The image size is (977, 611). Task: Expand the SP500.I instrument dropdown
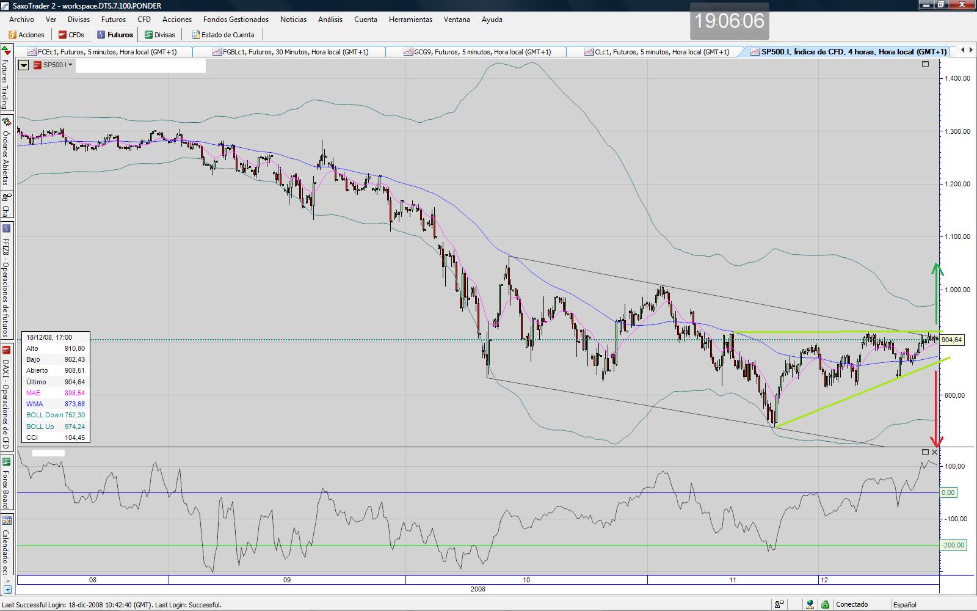tap(71, 65)
